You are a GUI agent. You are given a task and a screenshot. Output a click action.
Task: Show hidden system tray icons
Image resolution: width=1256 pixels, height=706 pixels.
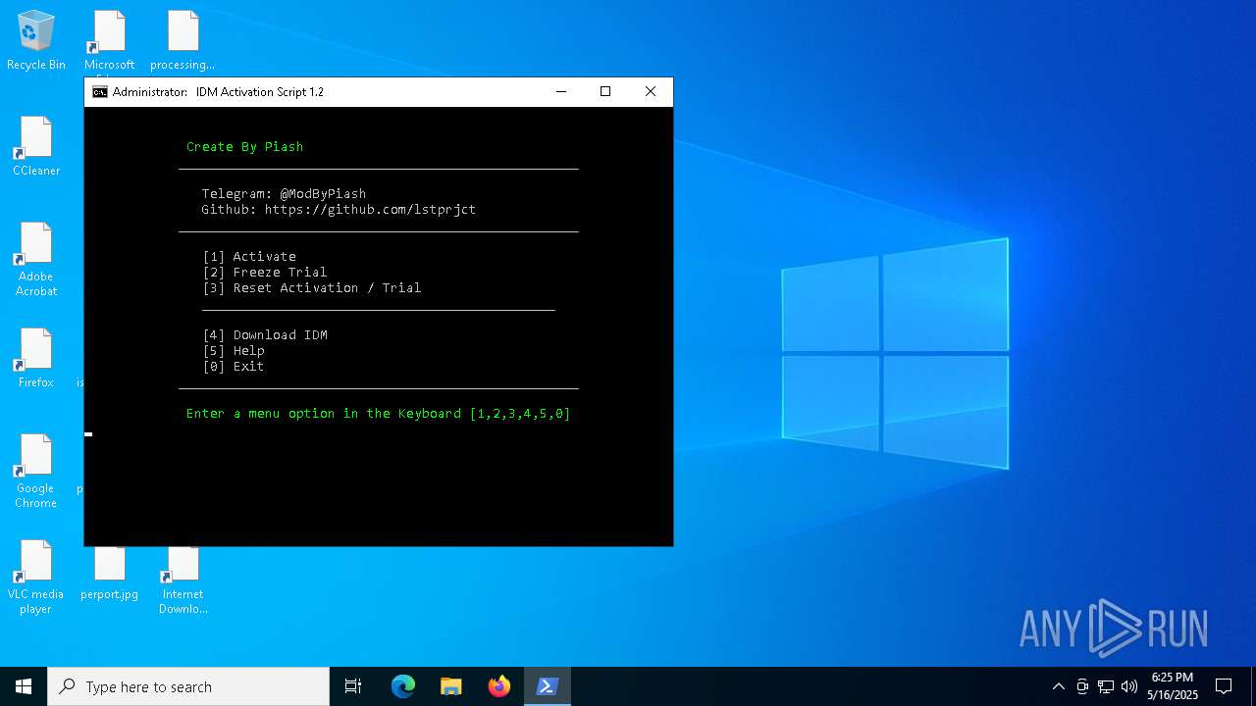1058,686
